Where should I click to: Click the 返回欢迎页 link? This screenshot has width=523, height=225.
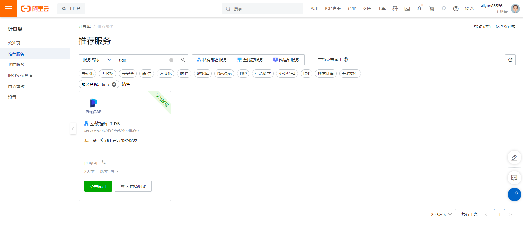pos(505,26)
